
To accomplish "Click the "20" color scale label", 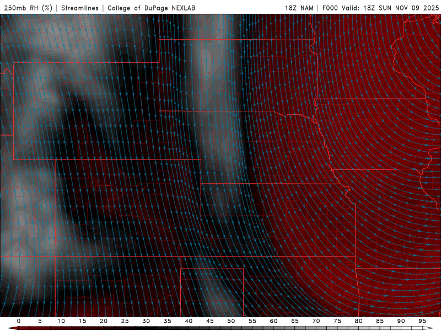I will pos(104,321).
